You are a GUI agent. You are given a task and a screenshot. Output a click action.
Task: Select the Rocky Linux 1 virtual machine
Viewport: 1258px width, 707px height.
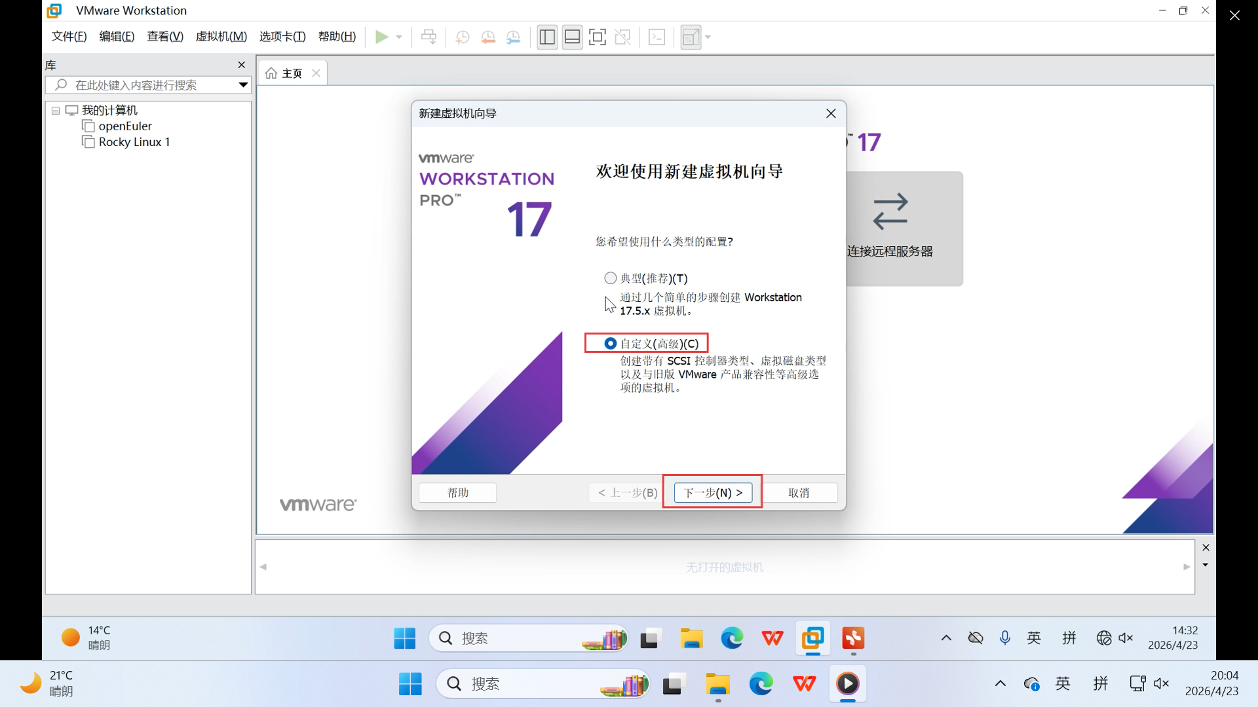click(x=134, y=142)
